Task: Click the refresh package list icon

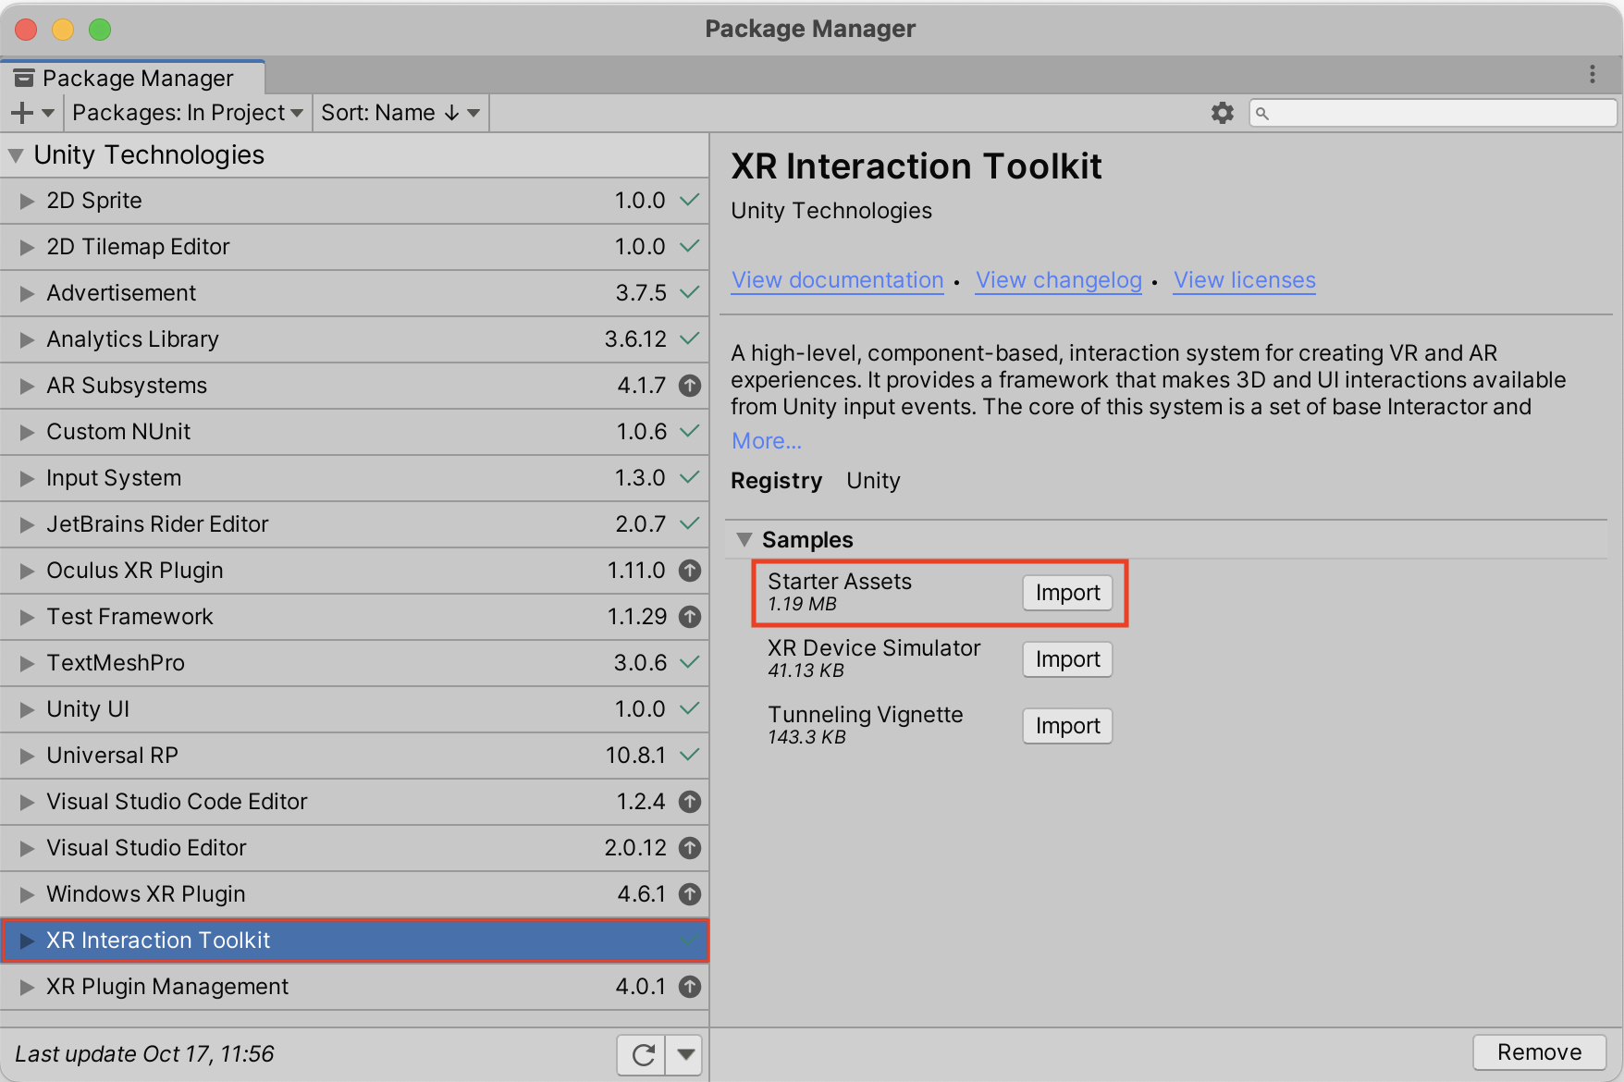Action: [x=642, y=1054]
